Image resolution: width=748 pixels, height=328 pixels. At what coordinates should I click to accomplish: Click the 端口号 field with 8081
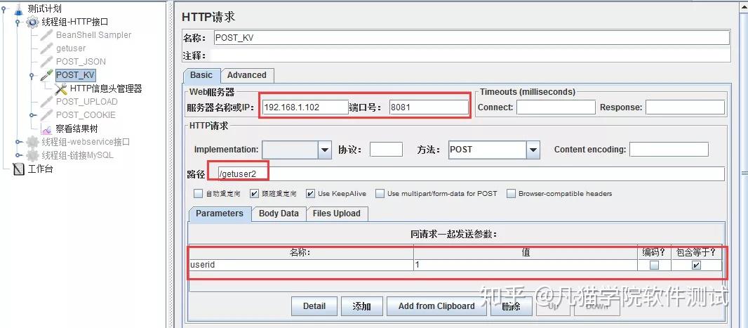click(x=429, y=107)
